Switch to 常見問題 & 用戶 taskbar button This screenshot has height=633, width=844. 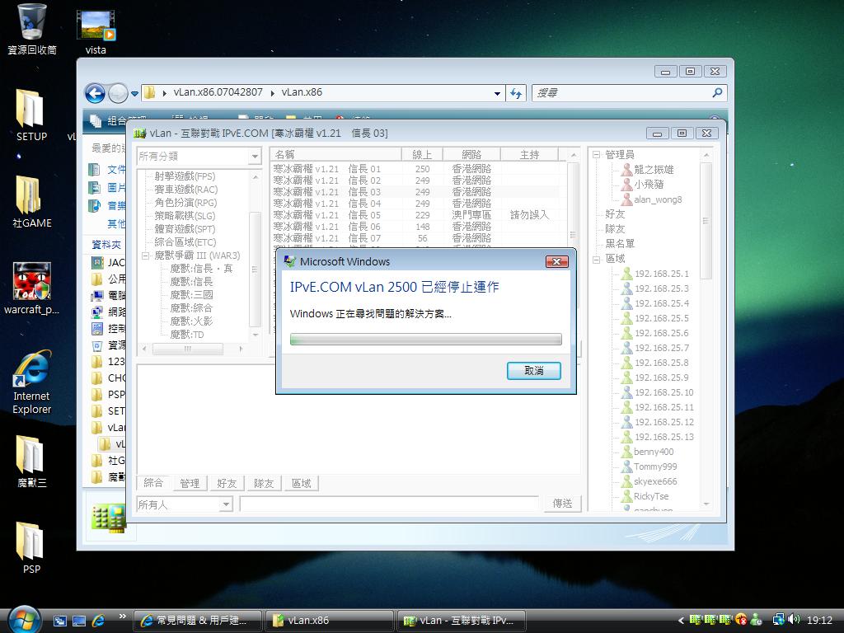197,621
